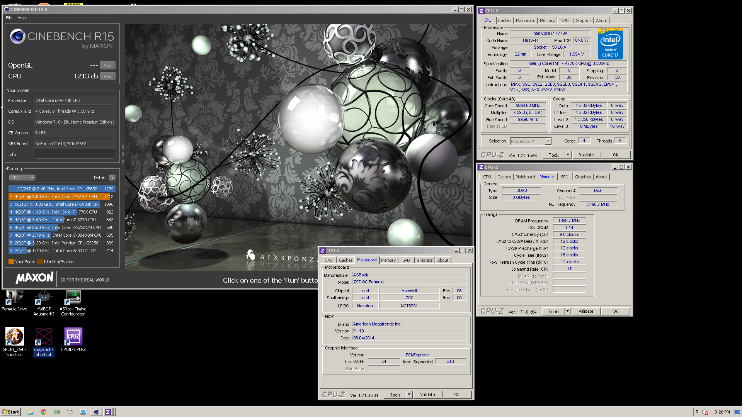Click the taskbar clock showing 9:26 PM
The image size is (742, 417).
722,412
